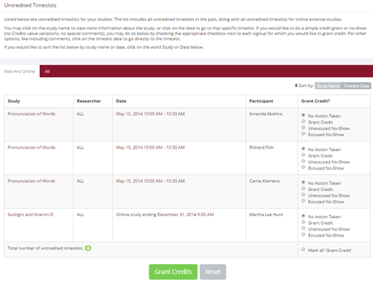Viewport: 373px width, 281px height.
Task: Choose Excused No-Show for Amanda Abshire
Action: point(303,134)
